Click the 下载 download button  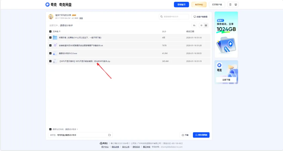coord(185,135)
